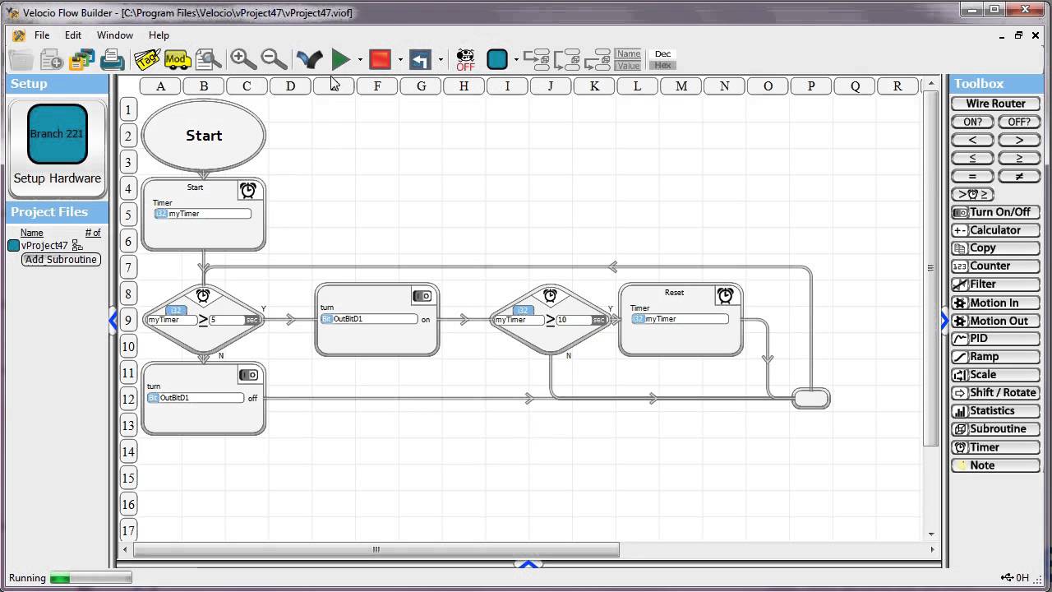Click the save project toolbar icon

[x=81, y=59]
